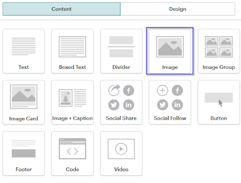Click the share arrow icon in Social Share

(114, 90)
